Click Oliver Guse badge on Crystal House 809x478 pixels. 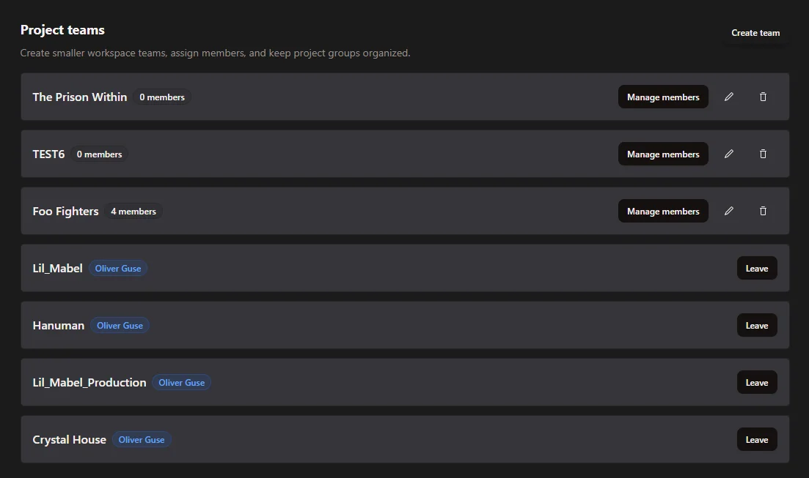tap(142, 440)
